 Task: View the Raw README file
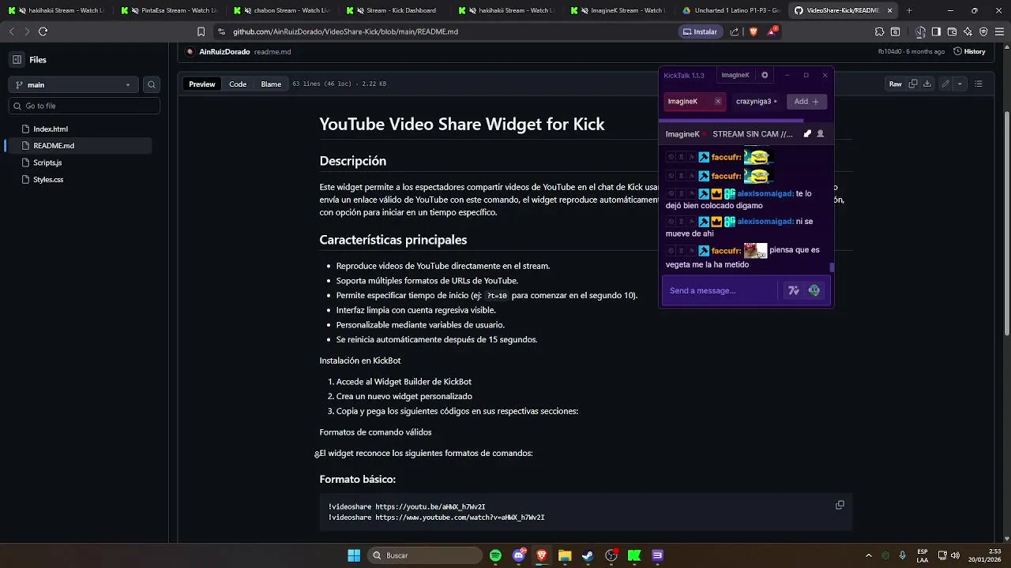click(895, 84)
